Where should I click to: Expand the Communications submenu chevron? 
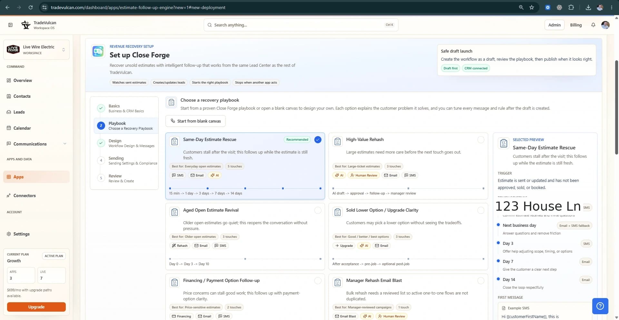65,144
